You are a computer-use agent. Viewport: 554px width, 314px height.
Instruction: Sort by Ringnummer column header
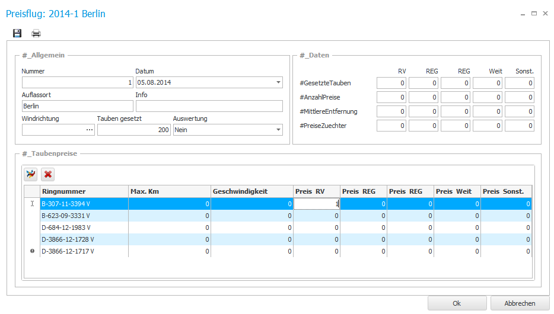click(x=84, y=191)
